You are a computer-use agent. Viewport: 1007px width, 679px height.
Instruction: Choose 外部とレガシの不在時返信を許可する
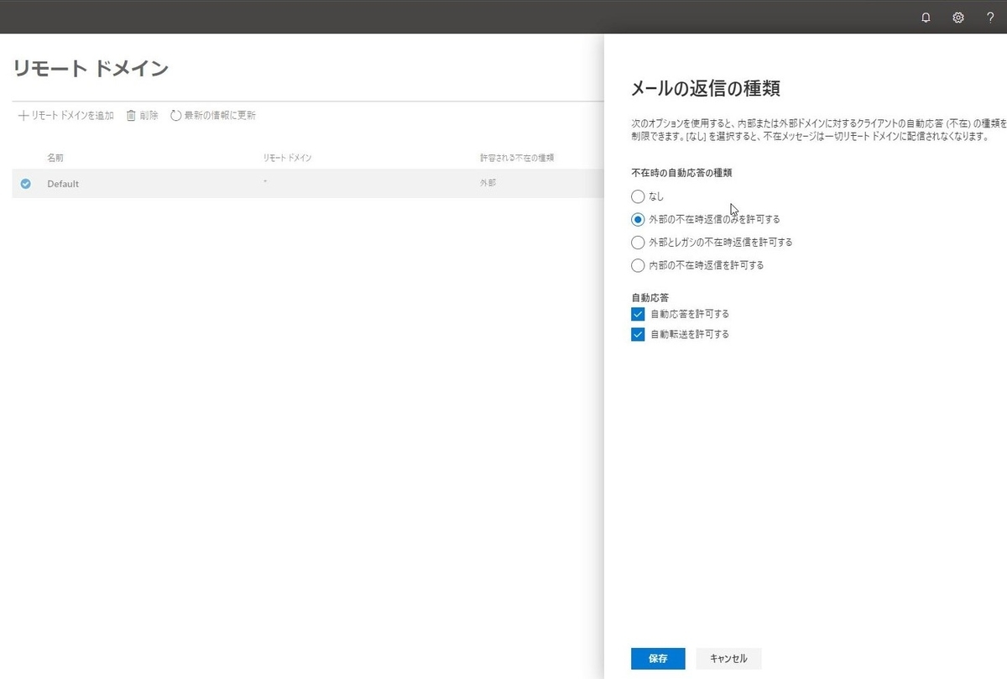[638, 242]
